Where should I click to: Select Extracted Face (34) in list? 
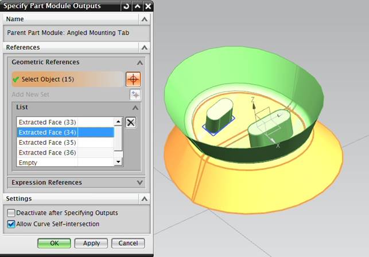[65, 132]
